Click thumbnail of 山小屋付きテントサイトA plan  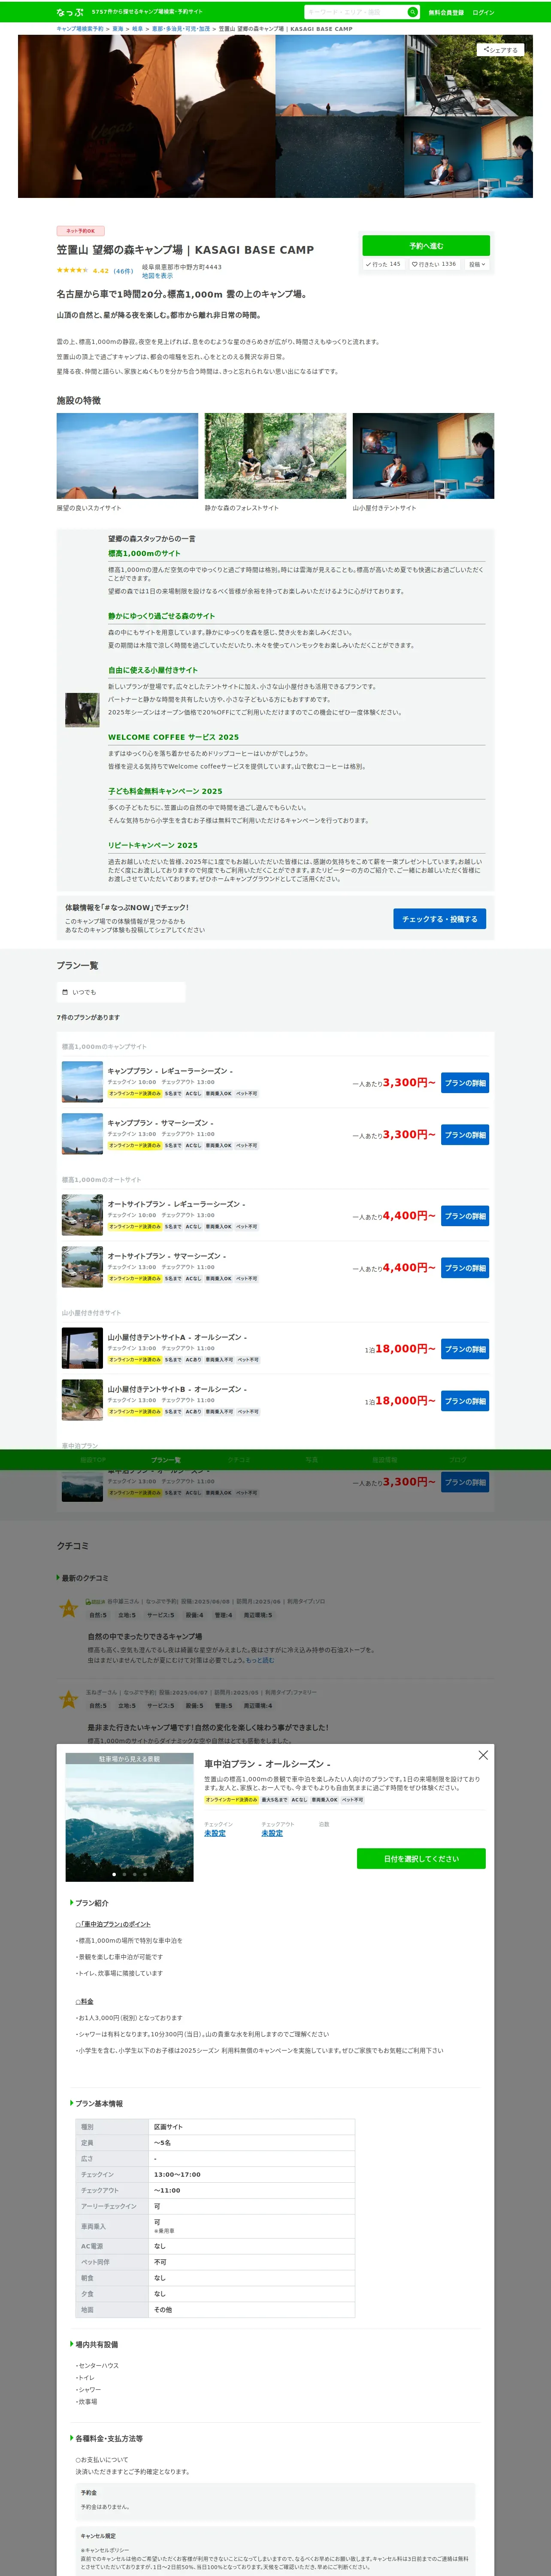[x=82, y=1348]
